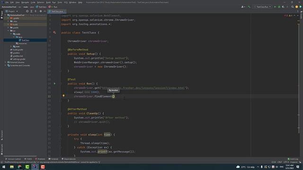Click the yellow intention lightbulb icon
This screenshot has width=303, height=170.
[x=63, y=95]
